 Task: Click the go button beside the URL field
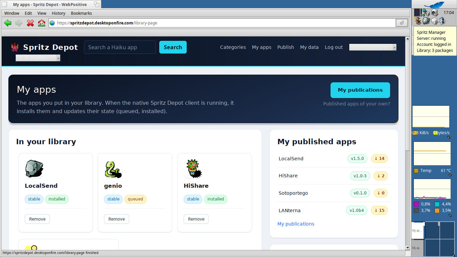point(401,23)
